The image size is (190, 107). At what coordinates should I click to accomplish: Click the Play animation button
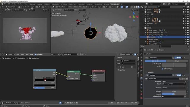(x=72, y=103)
